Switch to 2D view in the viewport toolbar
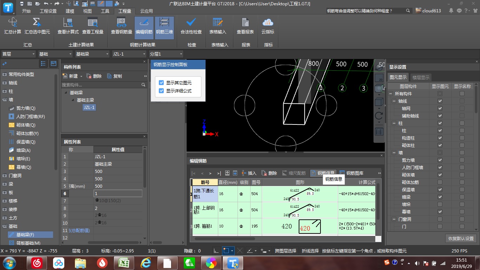The width and height of the screenshot is (480, 270). pos(380,78)
